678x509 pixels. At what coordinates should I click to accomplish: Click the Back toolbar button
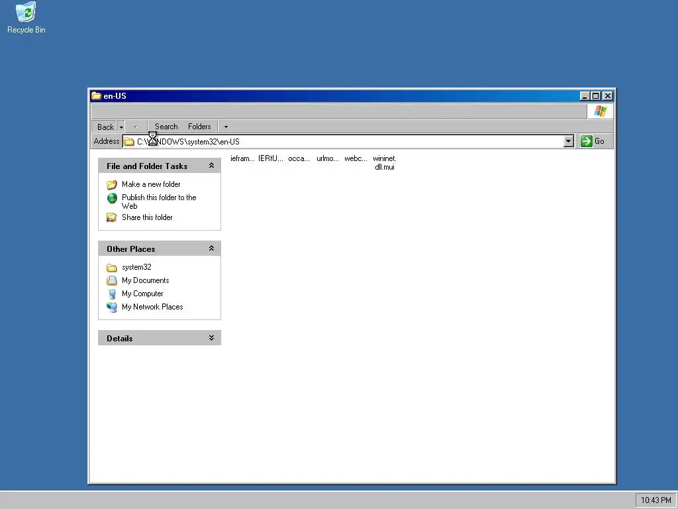pos(105,127)
